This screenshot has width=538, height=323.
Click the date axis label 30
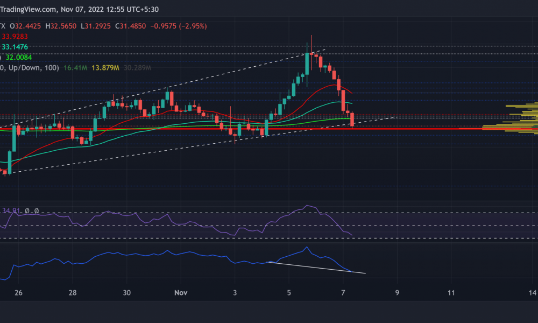(126, 293)
